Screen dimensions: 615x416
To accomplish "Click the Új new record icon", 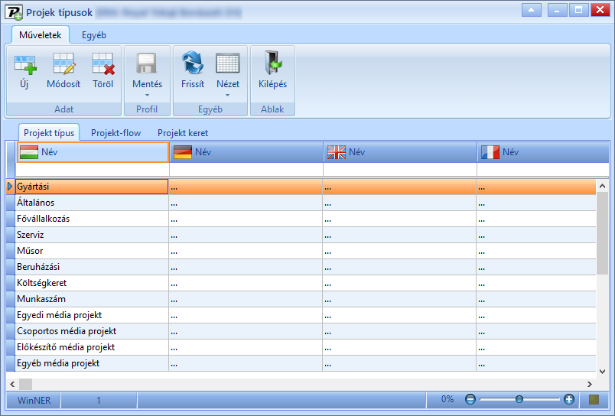I will click(25, 64).
